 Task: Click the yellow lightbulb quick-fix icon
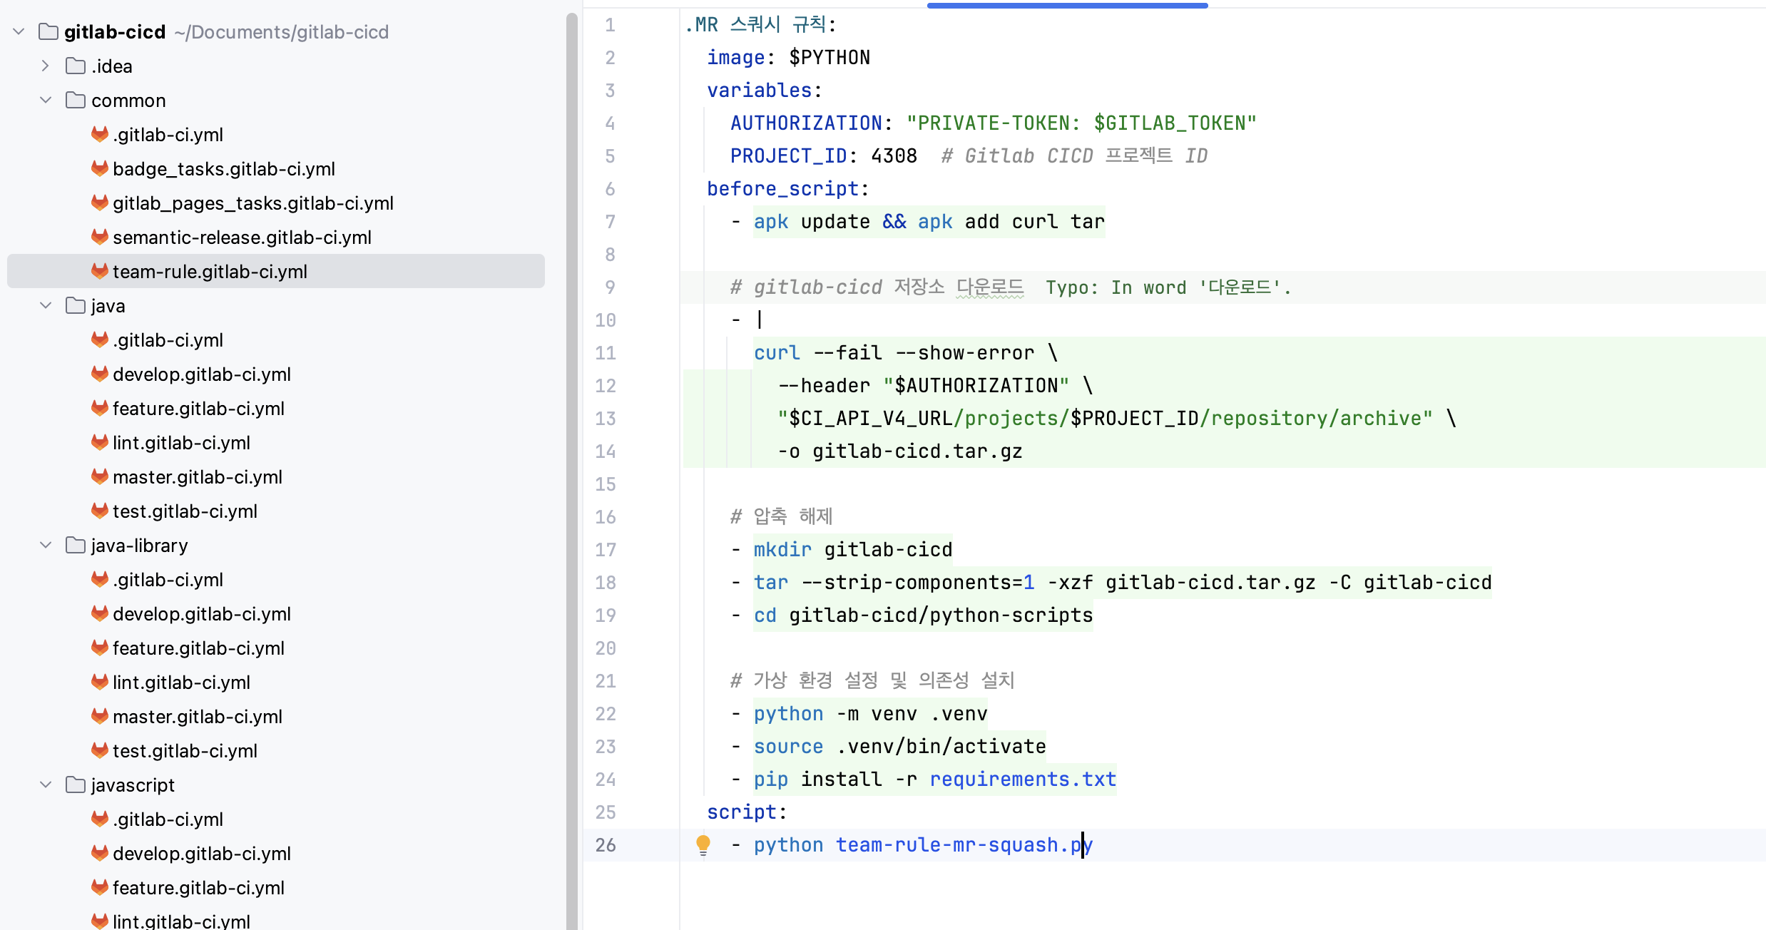tap(703, 844)
